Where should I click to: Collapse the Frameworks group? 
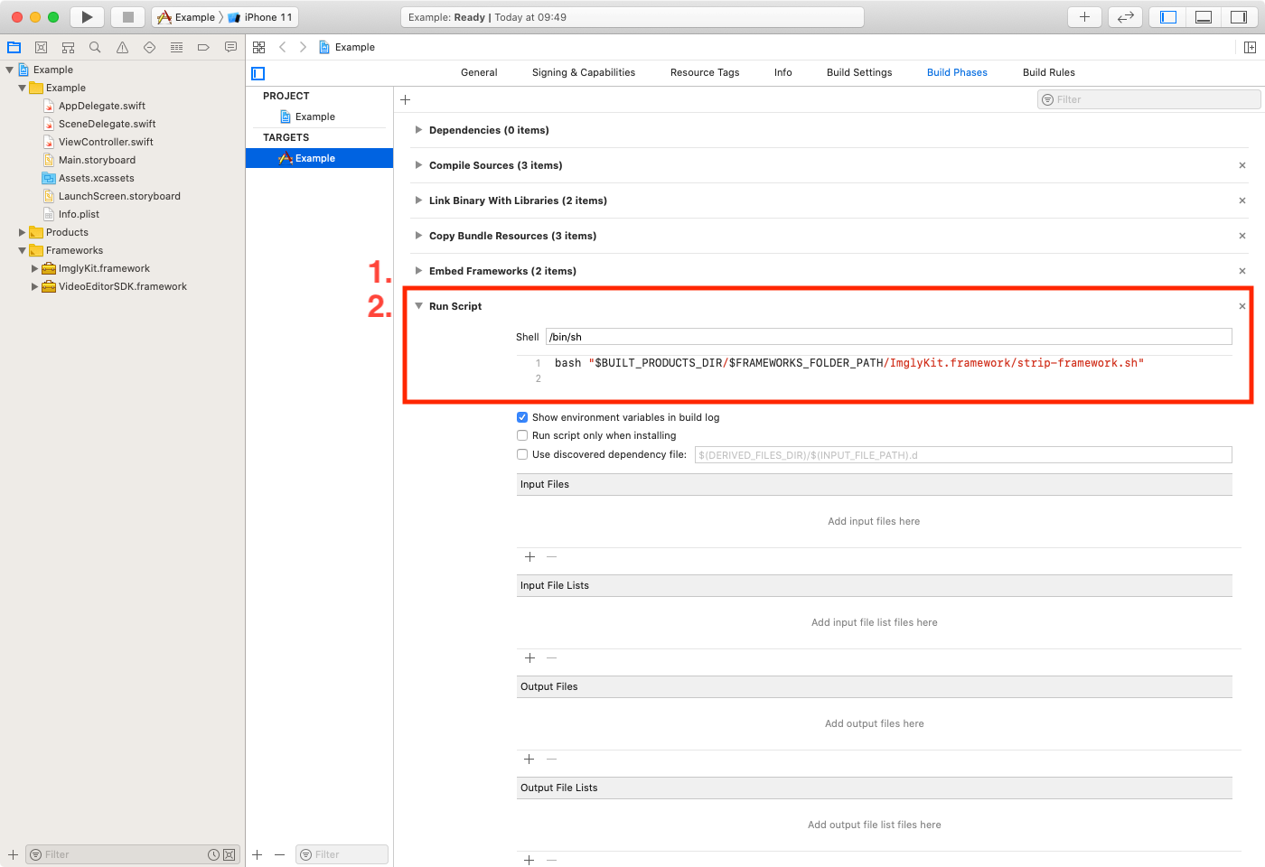click(x=23, y=250)
